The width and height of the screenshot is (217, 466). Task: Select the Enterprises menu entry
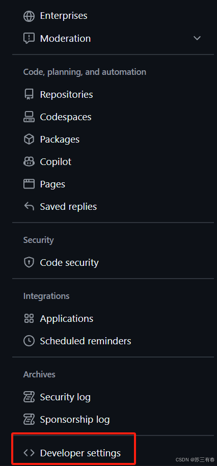[x=113, y=16]
